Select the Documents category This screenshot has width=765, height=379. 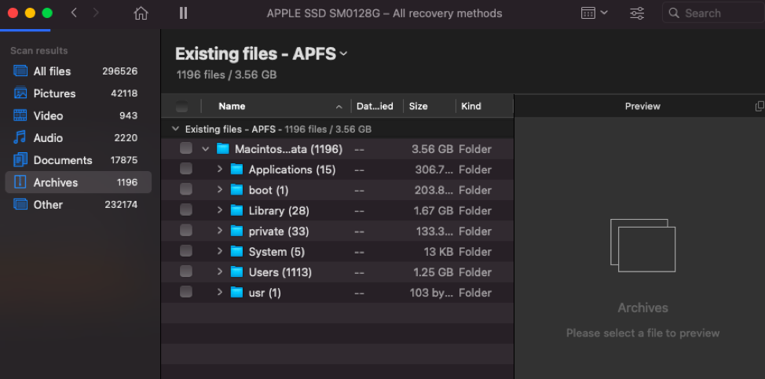[78, 160]
